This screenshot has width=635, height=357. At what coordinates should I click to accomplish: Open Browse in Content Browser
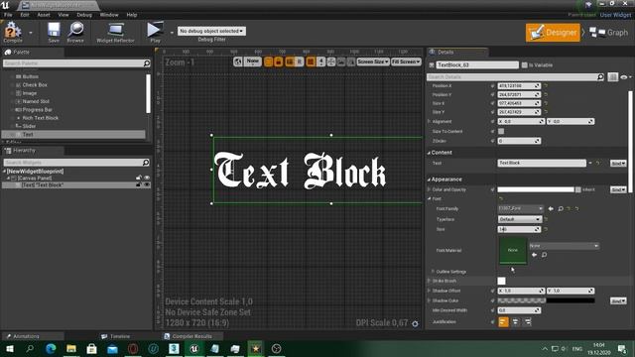(75, 32)
